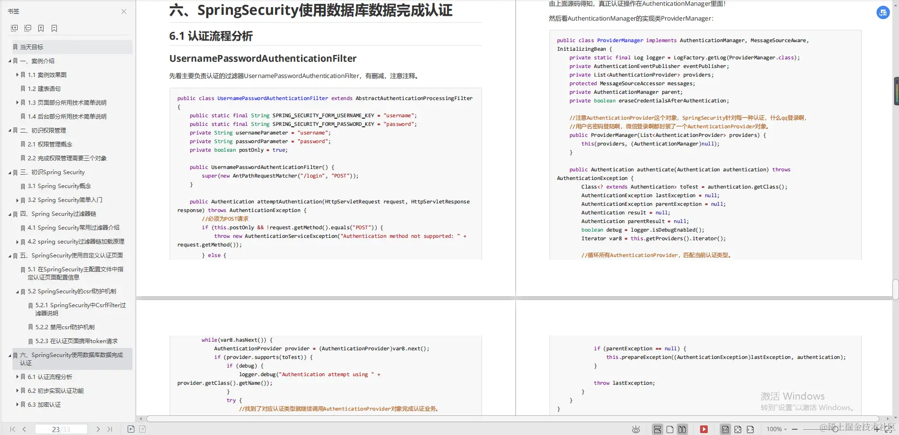Set zoom to actual size 1:1
This screenshot has height=435, width=899.
click(726, 429)
